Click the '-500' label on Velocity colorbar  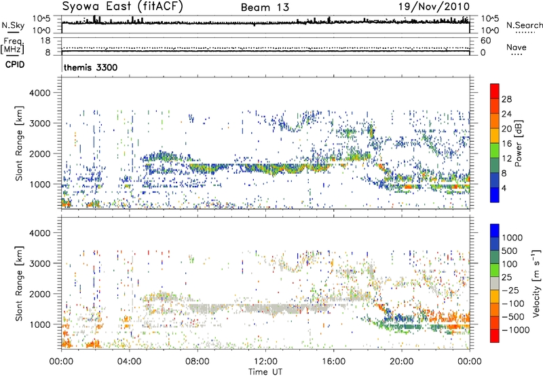tap(513, 316)
